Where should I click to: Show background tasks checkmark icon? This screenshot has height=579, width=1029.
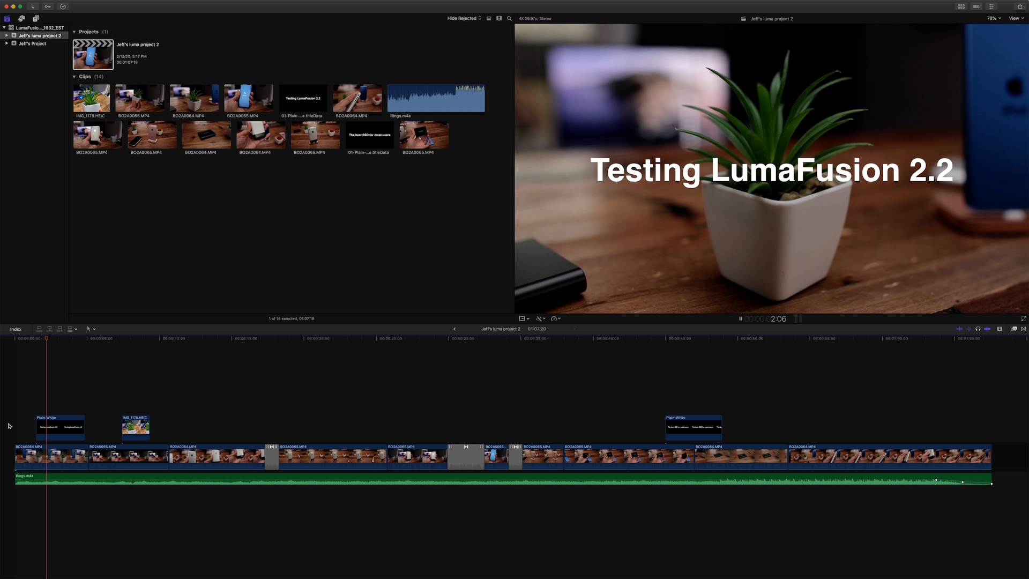coord(63,6)
